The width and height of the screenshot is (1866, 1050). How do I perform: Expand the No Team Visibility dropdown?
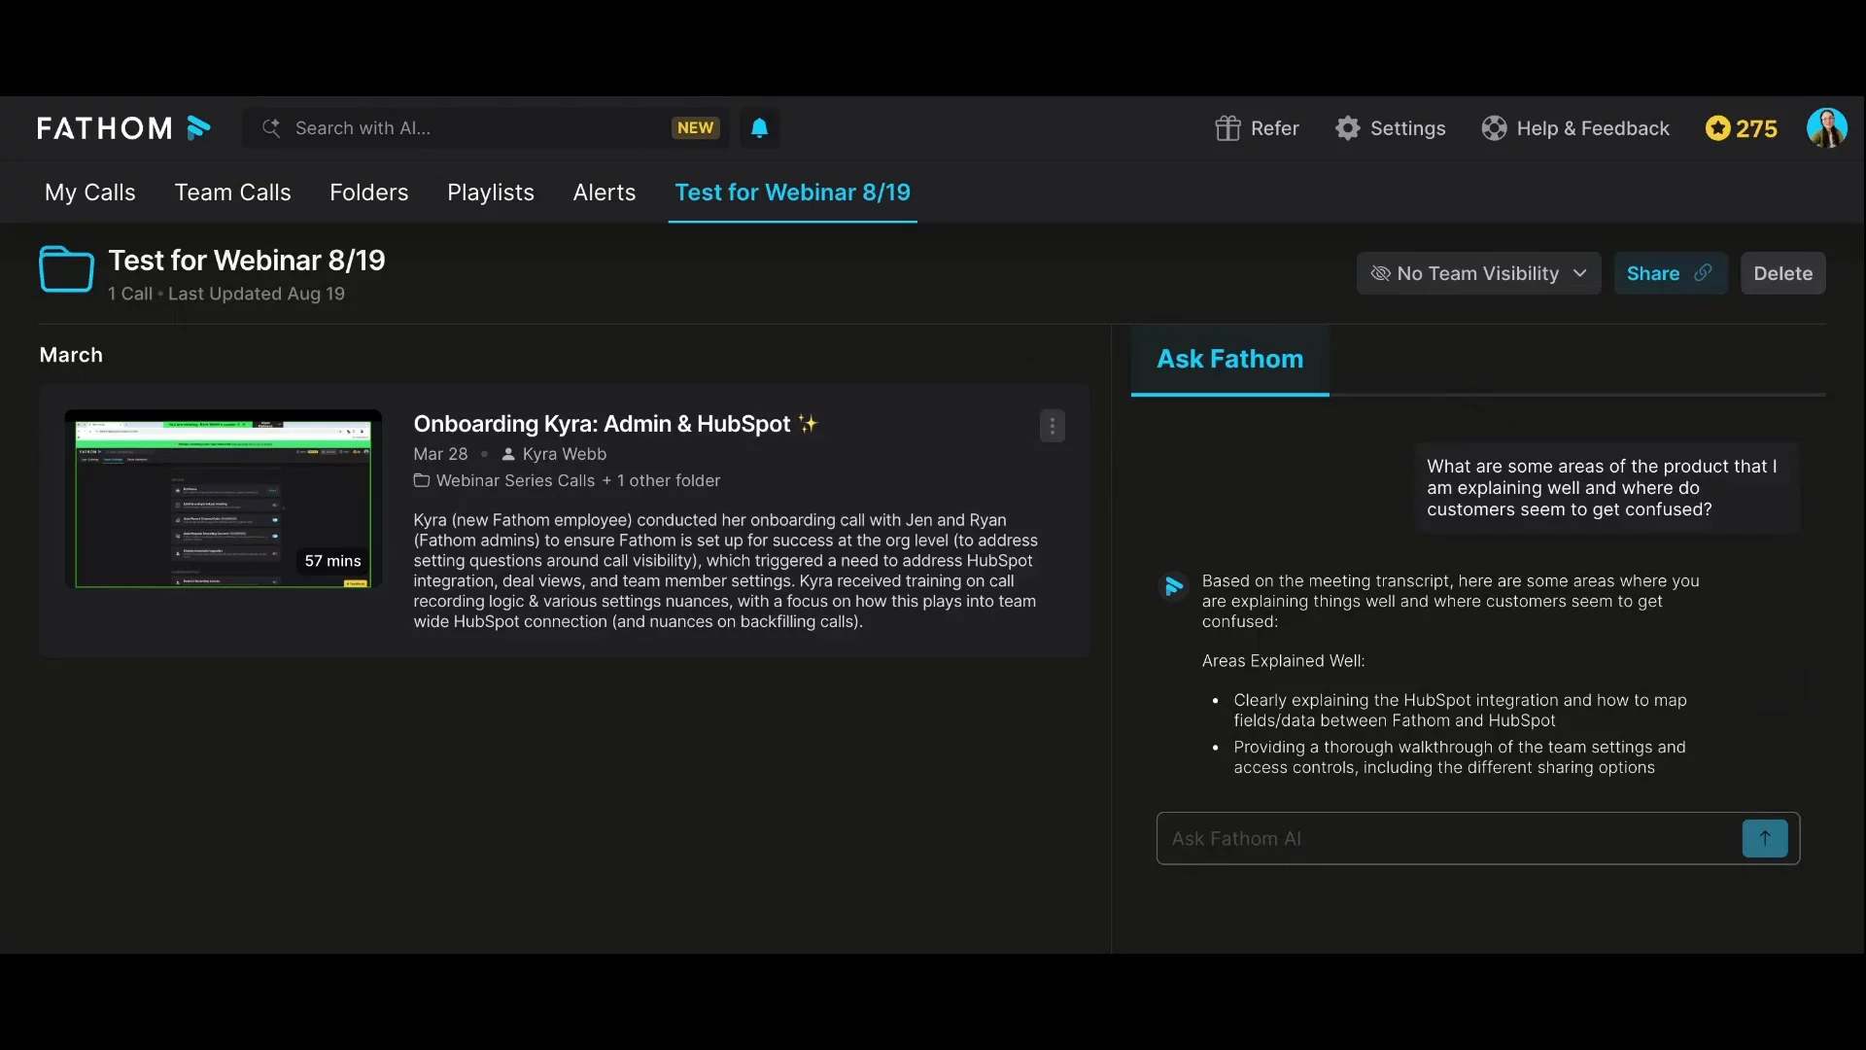(1478, 273)
